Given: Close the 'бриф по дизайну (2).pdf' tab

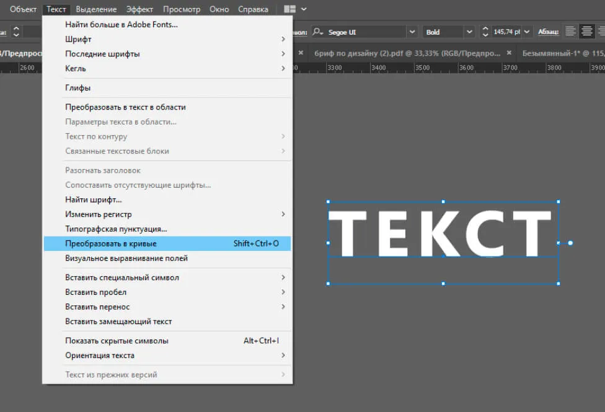Looking at the screenshot, I should tap(510, 53).
